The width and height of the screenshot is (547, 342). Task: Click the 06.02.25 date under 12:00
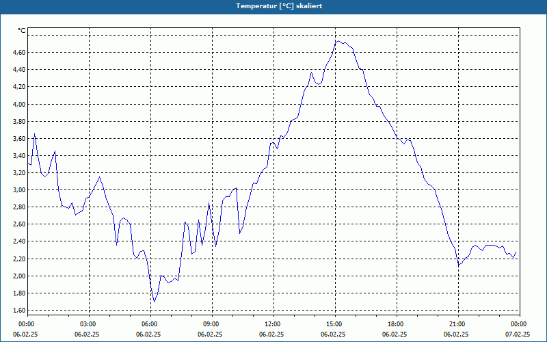(x=271, y=334)
